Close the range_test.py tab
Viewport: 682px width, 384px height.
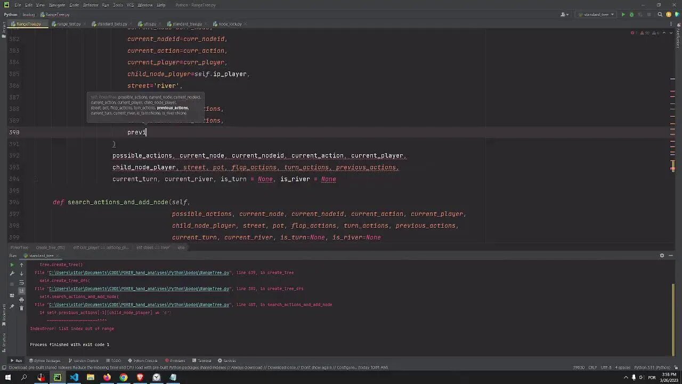[84, 24]
